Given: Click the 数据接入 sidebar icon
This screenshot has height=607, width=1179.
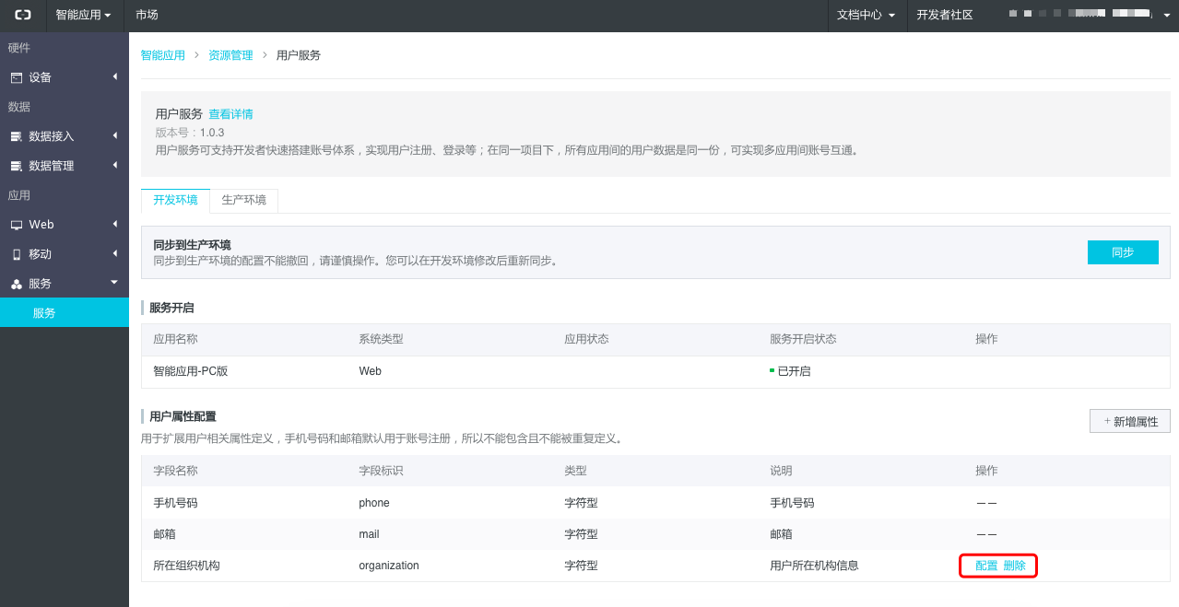Looking at the screenshot, I should click(16, 136).
